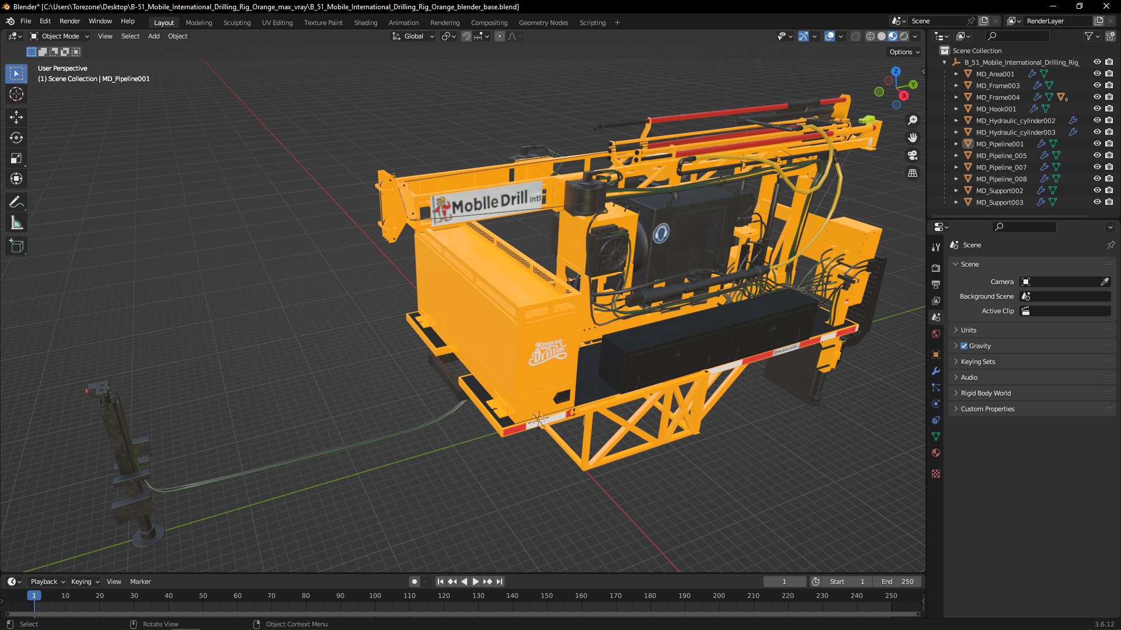Open the Texture properties tab
The image size is (1121, 630).
point(936,474)
